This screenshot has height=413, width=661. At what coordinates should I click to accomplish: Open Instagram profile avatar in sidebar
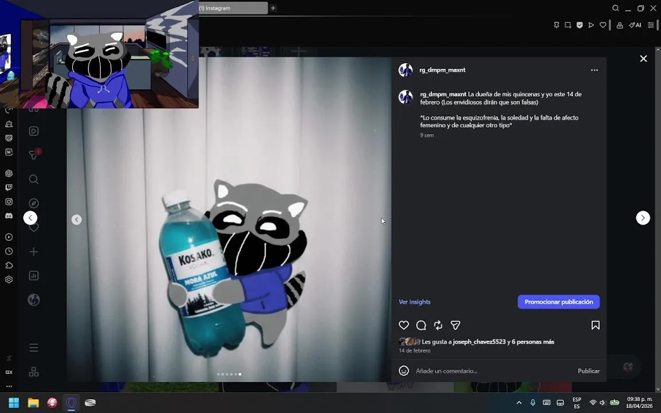[34, 299]
